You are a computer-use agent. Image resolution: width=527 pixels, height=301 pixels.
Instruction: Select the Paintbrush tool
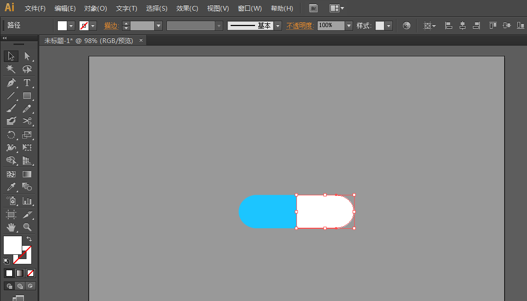pyautogui.click(x=11, y=108)
